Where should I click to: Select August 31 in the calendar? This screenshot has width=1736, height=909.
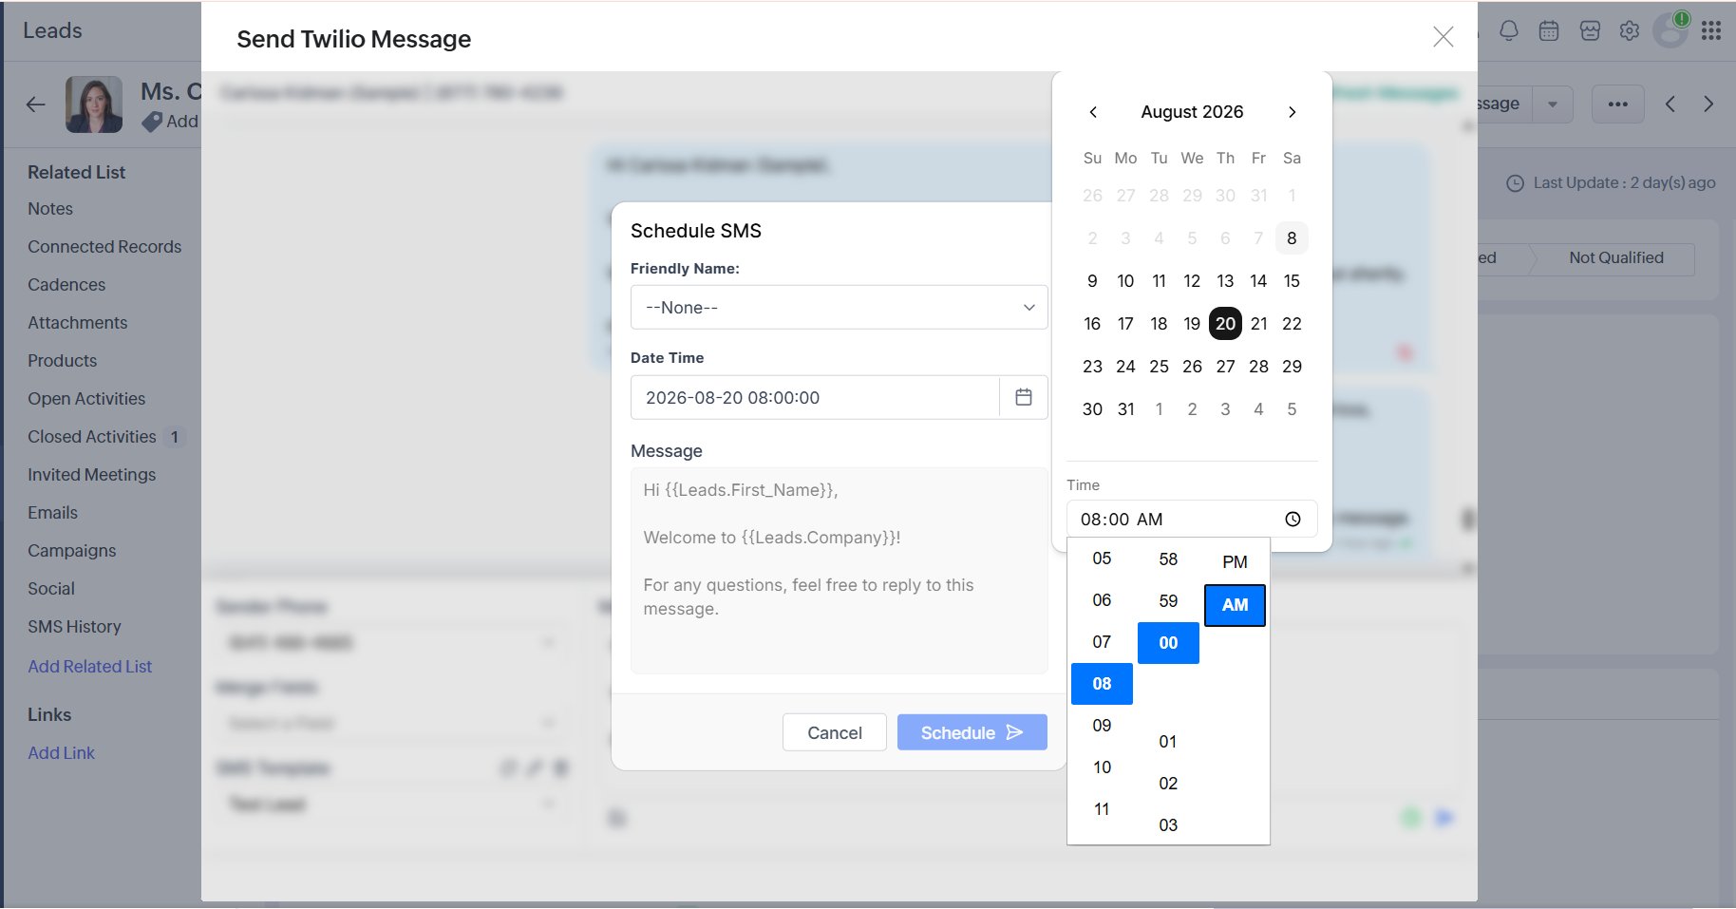click(x=1126, y=409)
